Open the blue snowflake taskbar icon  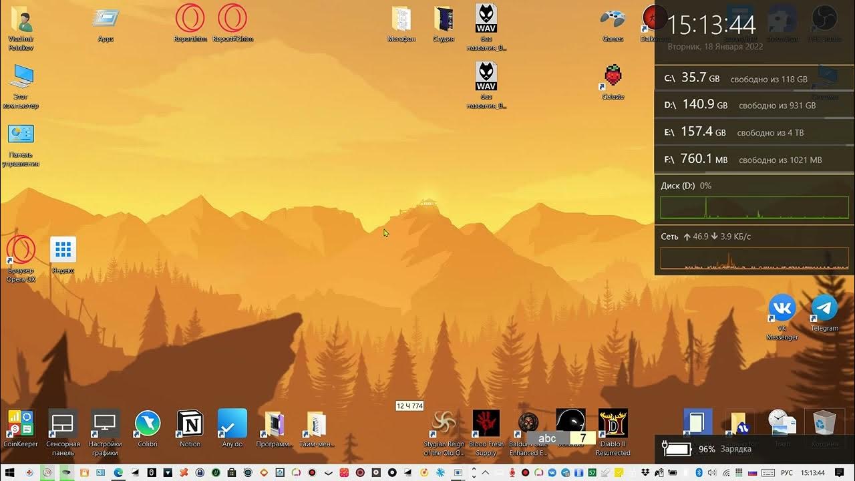[440, 472]
